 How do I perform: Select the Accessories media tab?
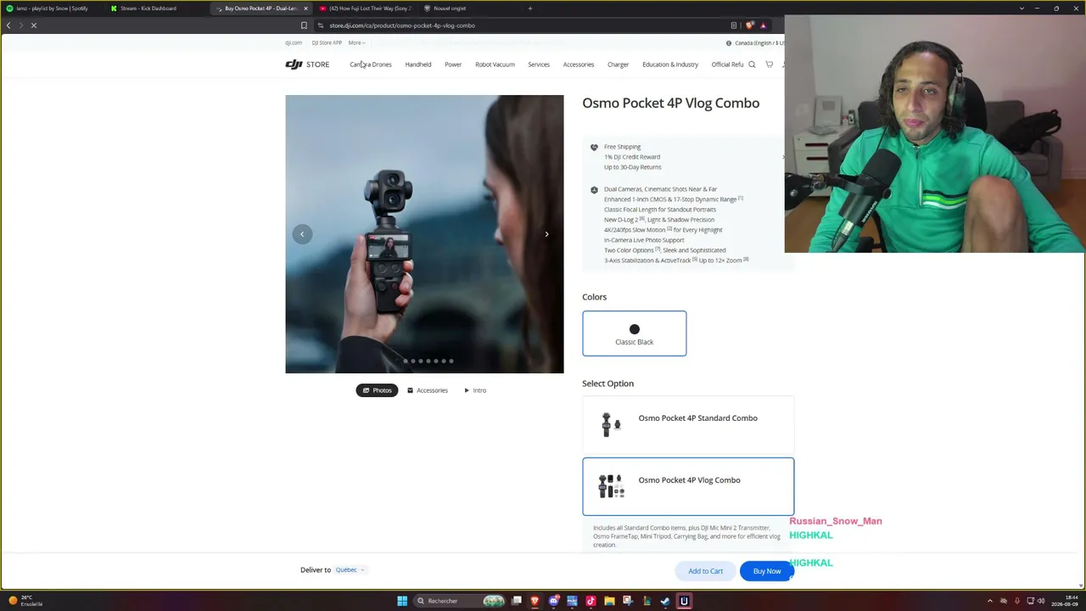tap(428, 390)
